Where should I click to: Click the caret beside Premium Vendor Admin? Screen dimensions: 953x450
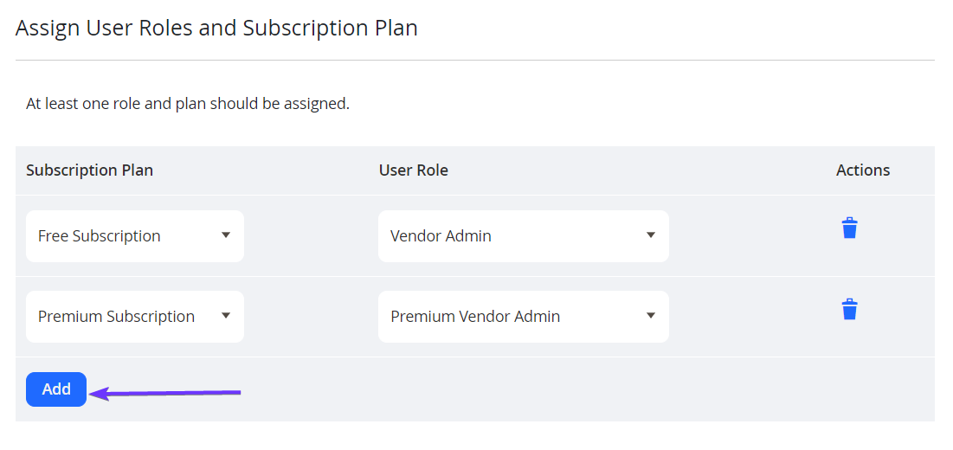pos(650,315)
